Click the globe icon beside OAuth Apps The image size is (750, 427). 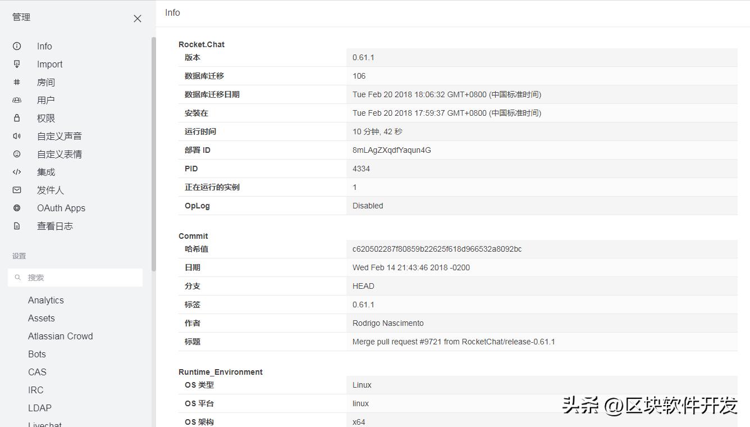click(17, 208)
